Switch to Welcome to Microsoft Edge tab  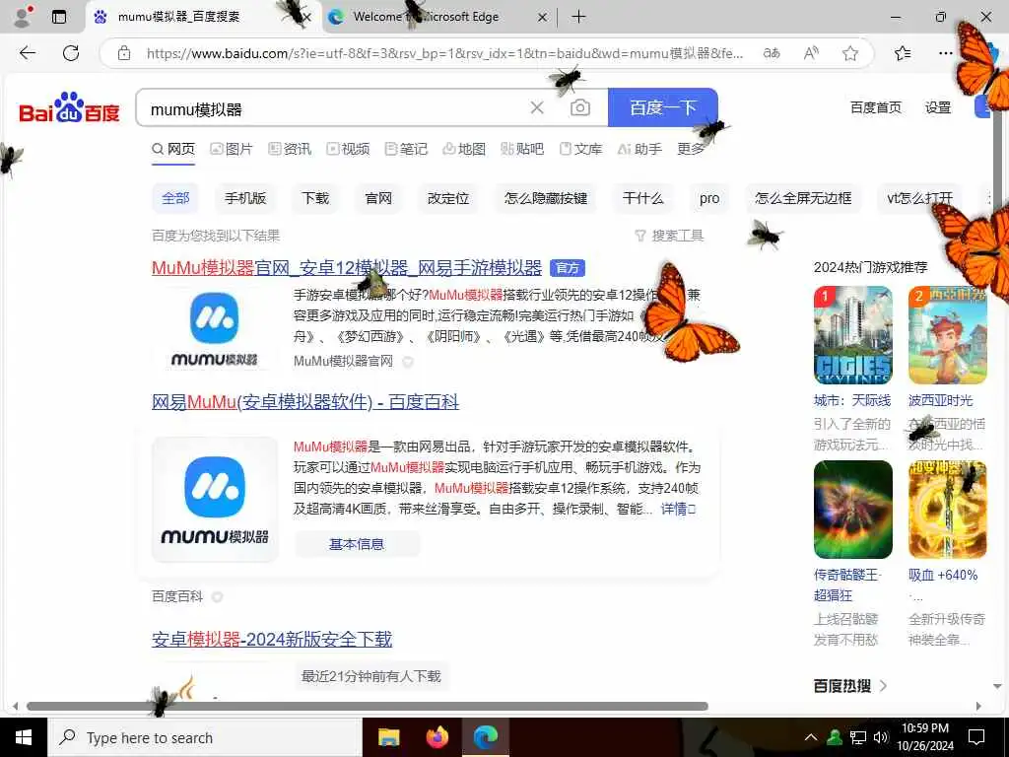pos(426,17)
